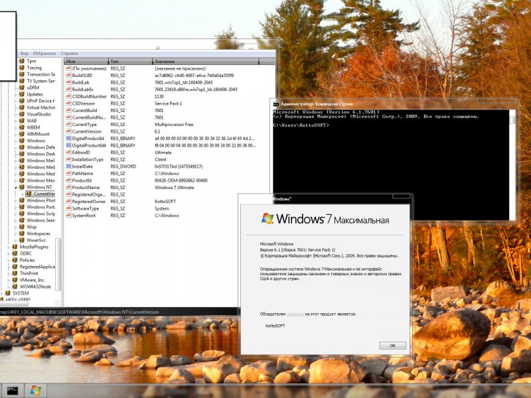Collapse the Windows NT tree node
The image size is (531, 398).
pos(15,188)
